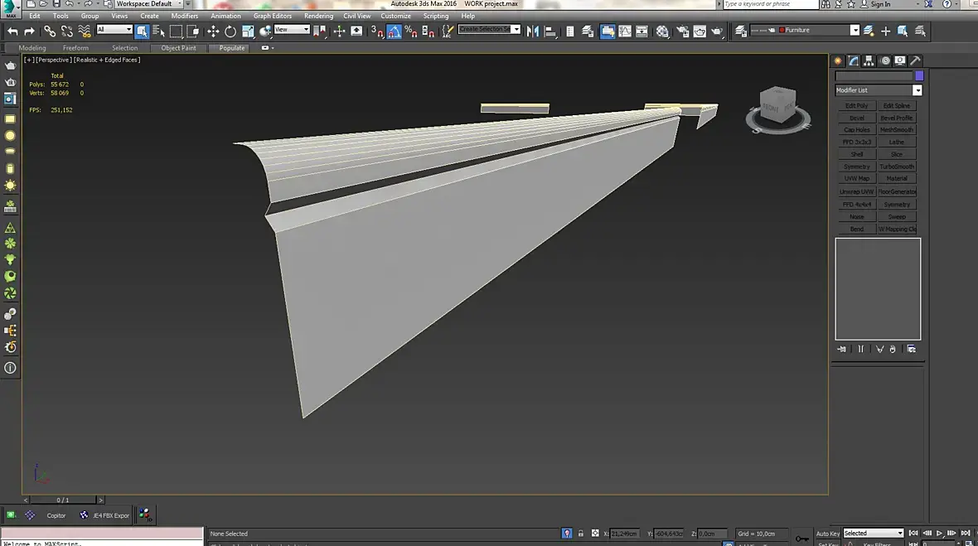Switch to the Object Paint ribbon tab
The height and width of the screenshot is (546, 978).
(x=178, y=48)
